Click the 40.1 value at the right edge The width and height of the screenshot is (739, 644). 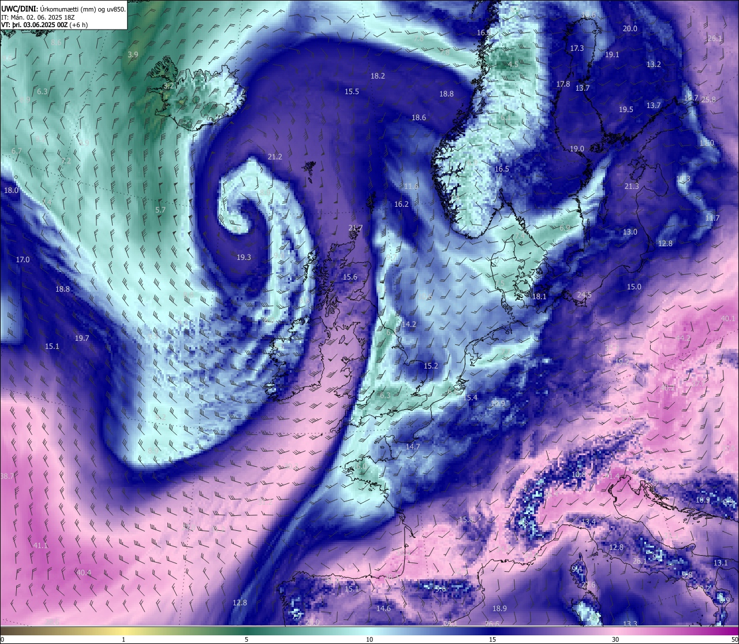[x=728, y=318]
